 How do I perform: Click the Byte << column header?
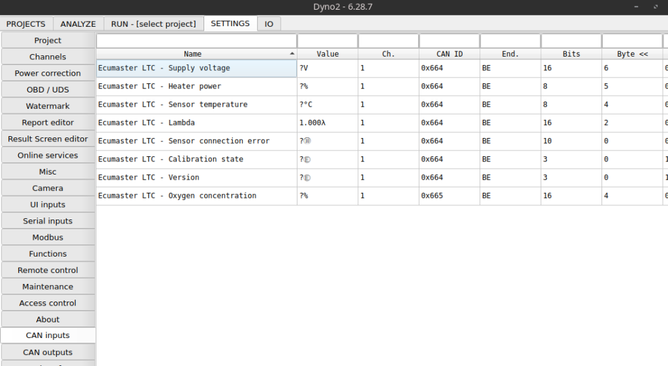632,54
